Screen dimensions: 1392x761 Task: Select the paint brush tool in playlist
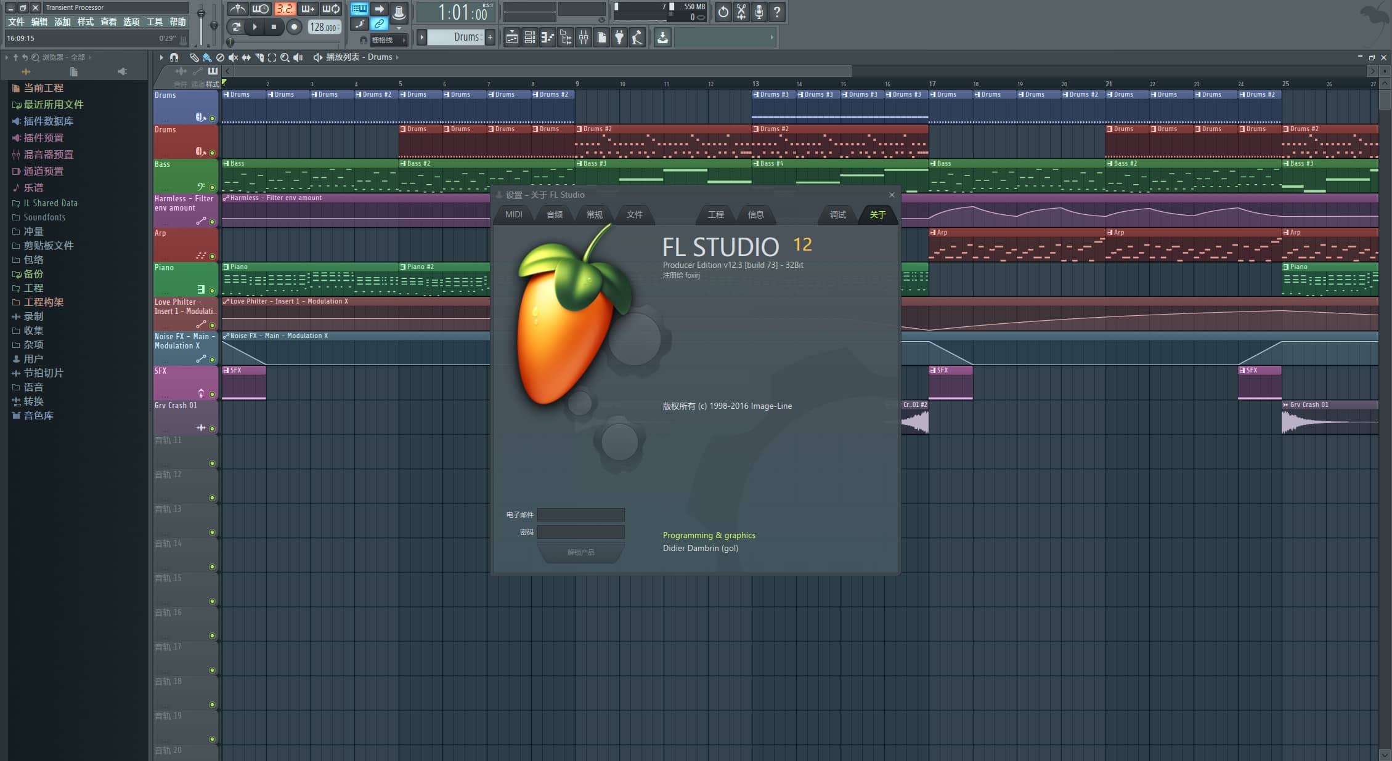(x=207, y=57)
